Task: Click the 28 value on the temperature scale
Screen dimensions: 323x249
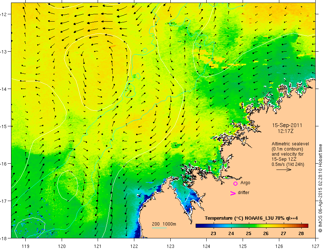Action: (x=301, y=233)
